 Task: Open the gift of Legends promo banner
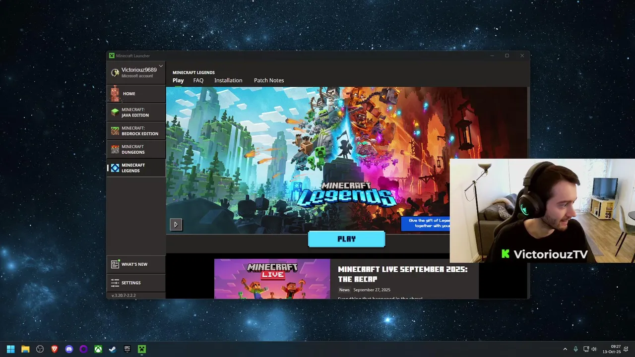pyautogui.click(x=426, y=223)
